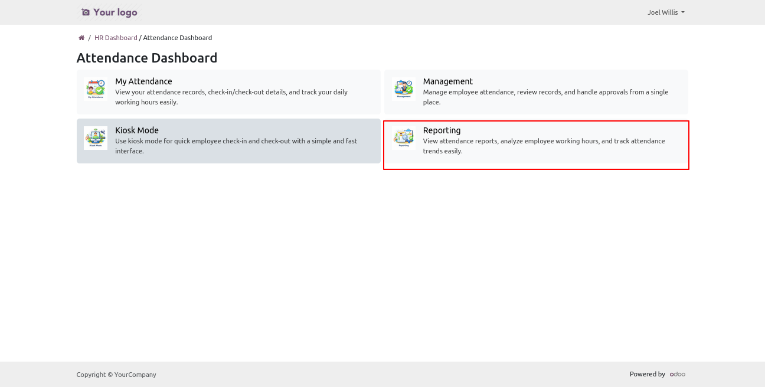Click the Kiosk Mode description text
This screenshot has width=765, height=387.
236,146
